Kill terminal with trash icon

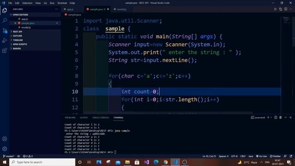pyautogui.click(x=281, y=118)
